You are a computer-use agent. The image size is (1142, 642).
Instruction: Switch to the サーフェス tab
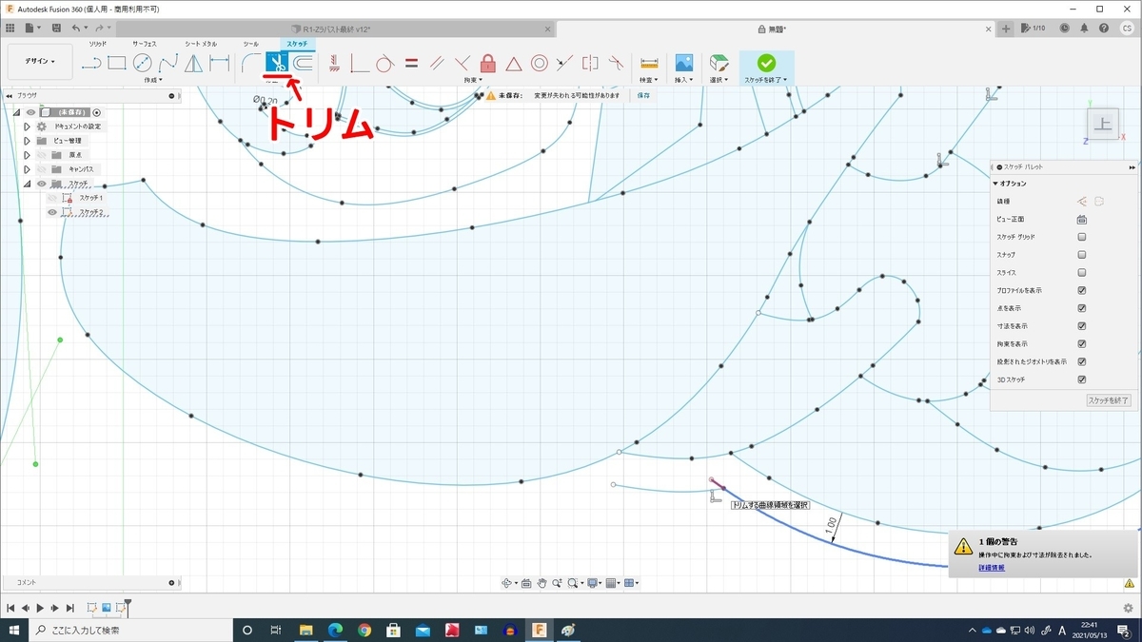[x=145, y=44]
